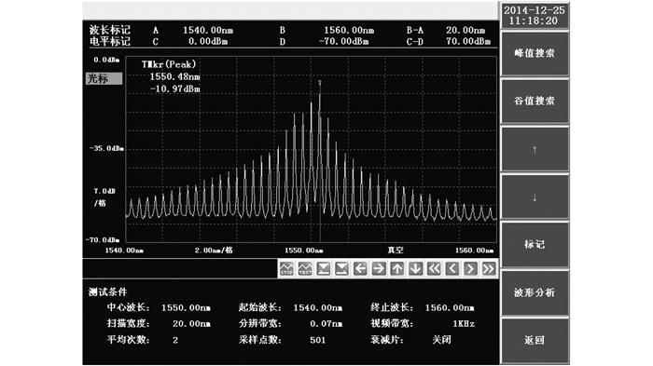Click the first marker-to-peak envelope icon
The image size is (653, 366).
324,268
